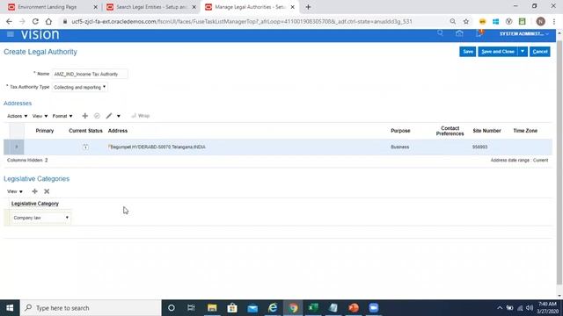The width and height of the screenshot is (563, 316).
Task: Click the disabled status icon in the Addresses toolbar
Action: click(x=97, y=116)
